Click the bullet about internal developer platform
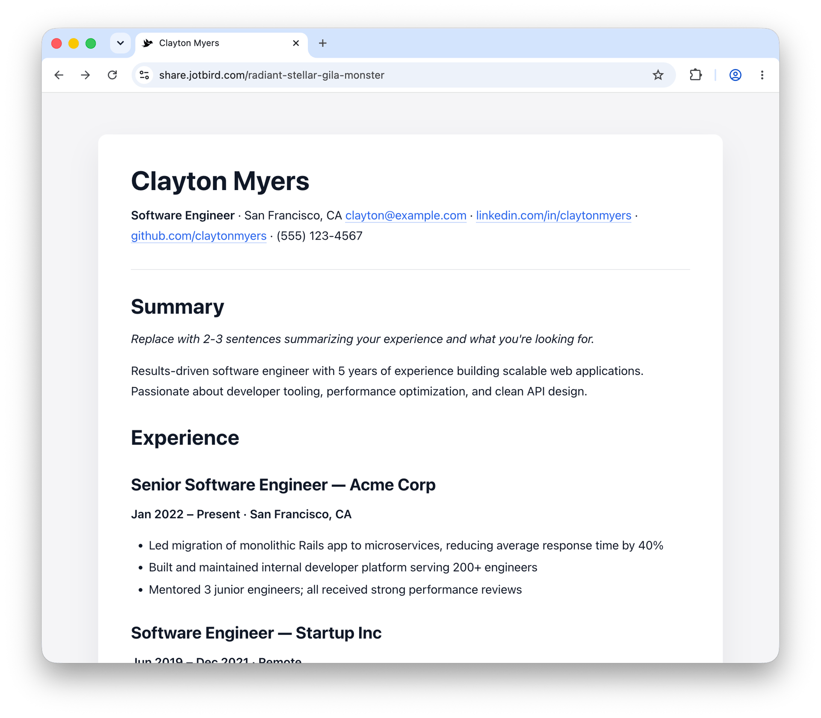This screenshot has height=718, width=821. coord(343,567)
